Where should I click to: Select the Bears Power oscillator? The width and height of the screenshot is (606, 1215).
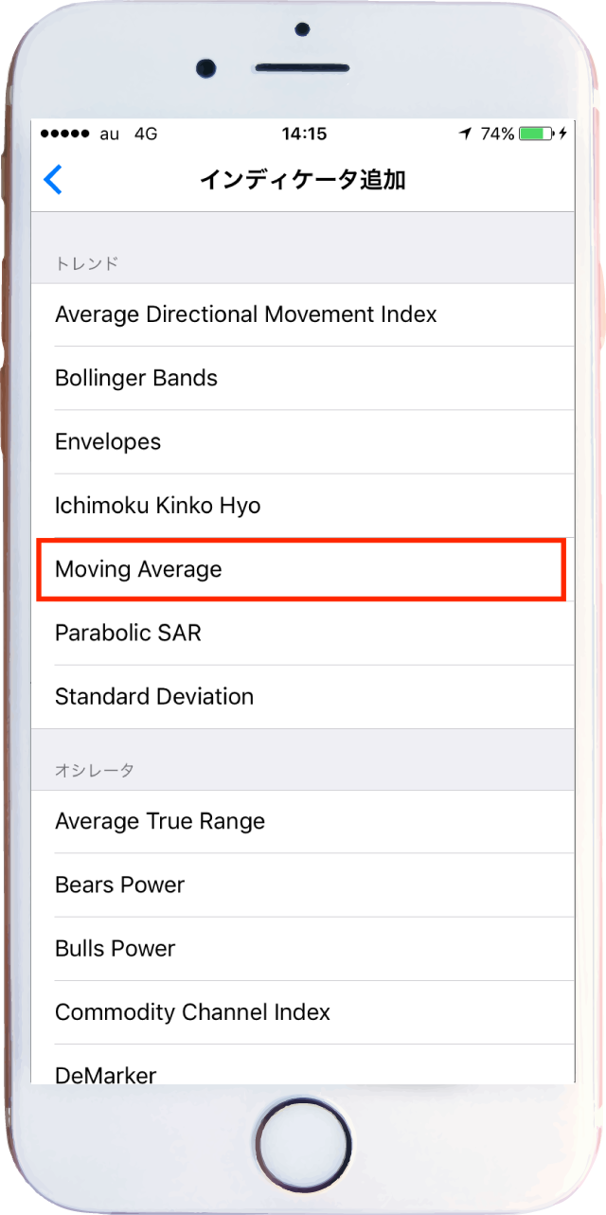(119, 884)
